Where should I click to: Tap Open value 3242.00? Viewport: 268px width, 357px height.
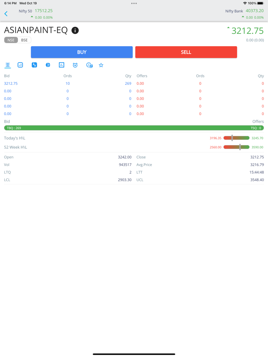125,157
